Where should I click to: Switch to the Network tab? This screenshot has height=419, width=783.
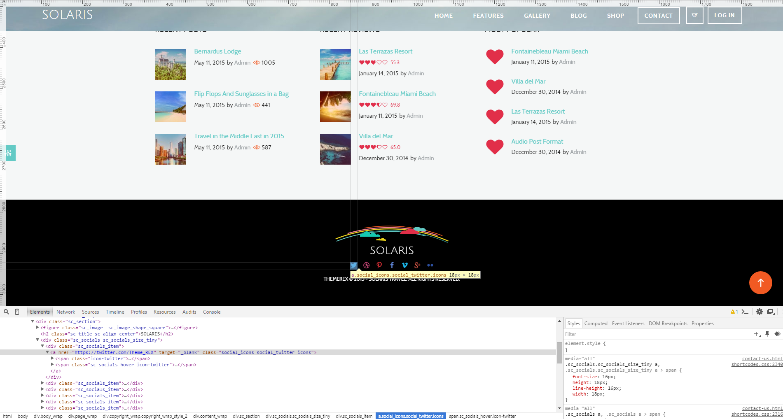pyautogui.click(x=65, y=312)
